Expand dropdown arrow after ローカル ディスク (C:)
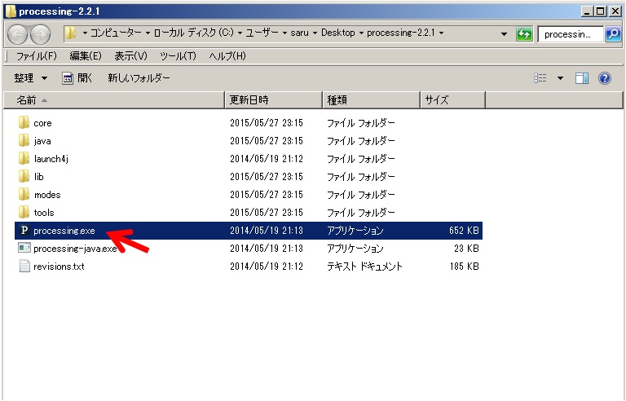The width and height of the screenshot is (626, 401). (240, 33)
